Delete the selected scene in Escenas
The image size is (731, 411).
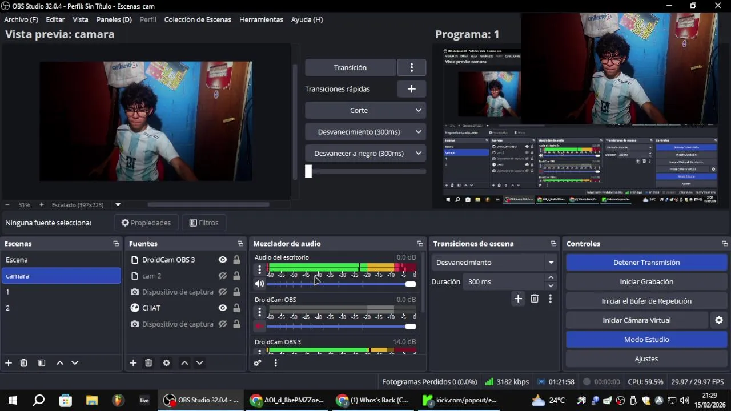[x=24, y=363]
